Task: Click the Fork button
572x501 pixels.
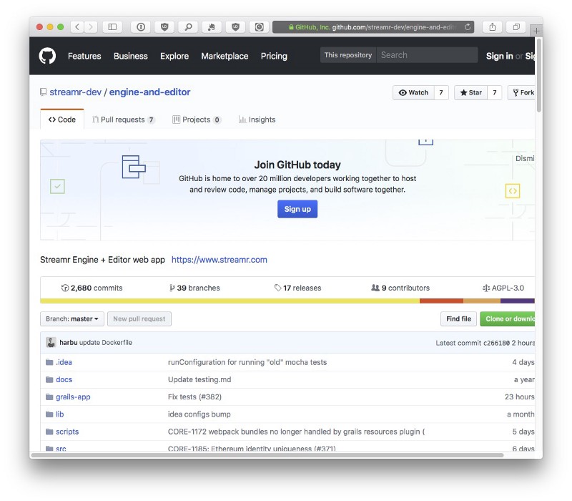Action: (x=522, y=93)
